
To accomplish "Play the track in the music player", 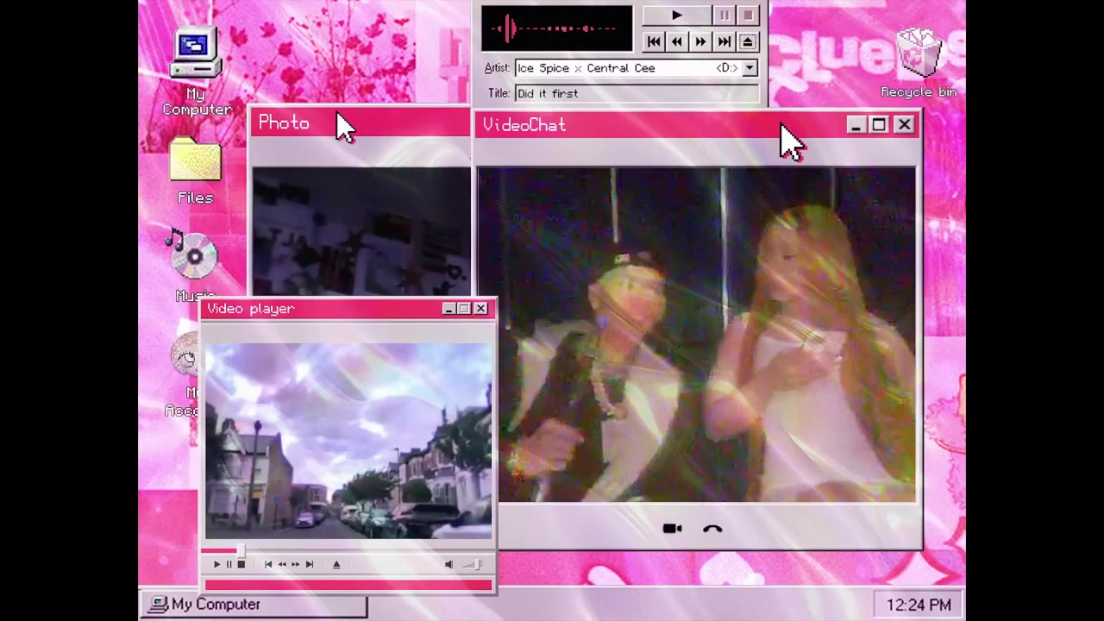I will pos(677,16).
